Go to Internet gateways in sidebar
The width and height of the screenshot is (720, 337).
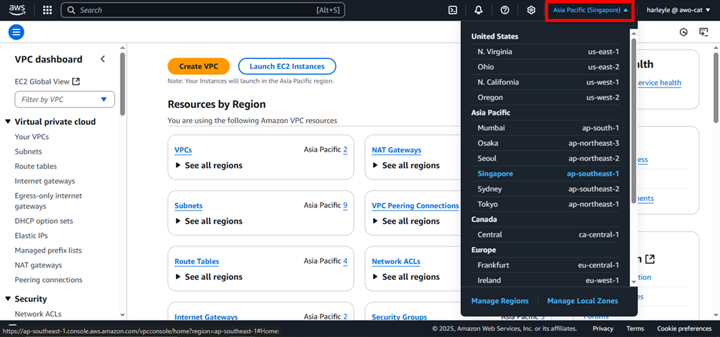point(45,181)
